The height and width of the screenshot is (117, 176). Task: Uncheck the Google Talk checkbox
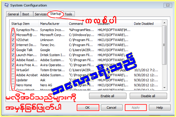(13, 50)
